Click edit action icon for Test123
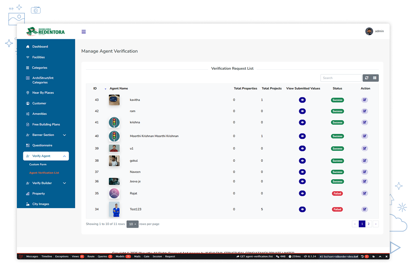411x280 pixels. 364,209
